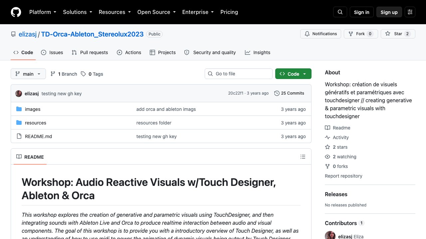View the 0 Tags list
The image size is (426, 239).
point(92,74)
